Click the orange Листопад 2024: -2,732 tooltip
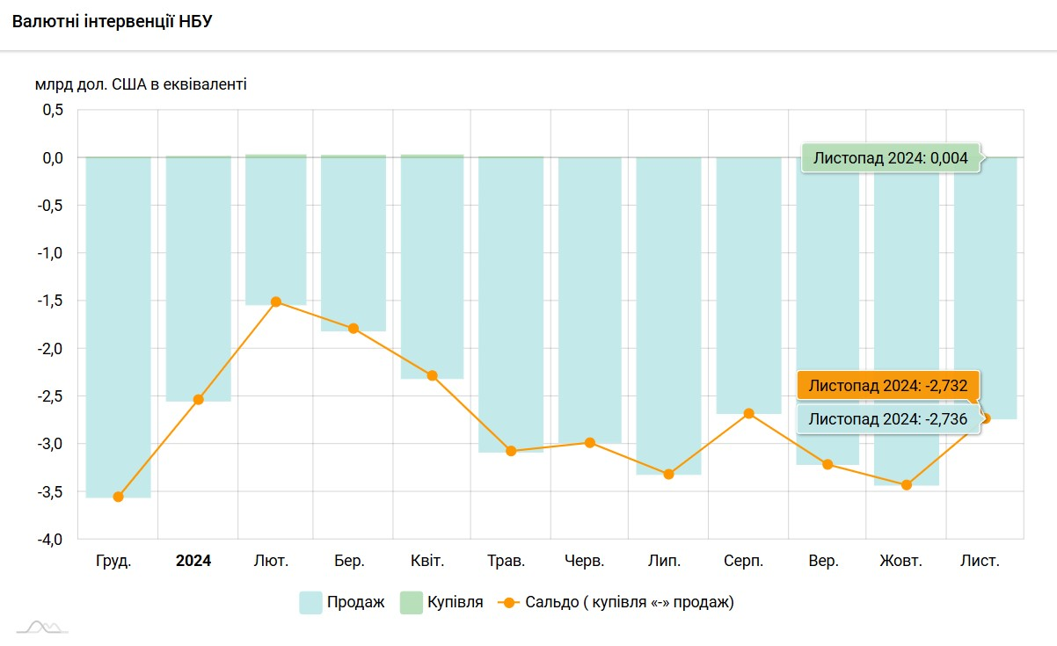This screenshot has width=1057, height=646. click(887, 386)
